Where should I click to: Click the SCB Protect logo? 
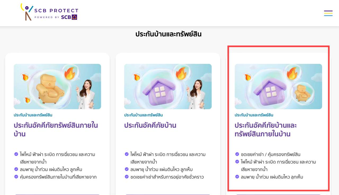[x=50, y=12]
